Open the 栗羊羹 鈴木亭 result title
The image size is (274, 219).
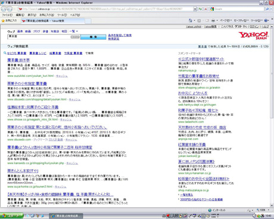[x=18, y=60]
